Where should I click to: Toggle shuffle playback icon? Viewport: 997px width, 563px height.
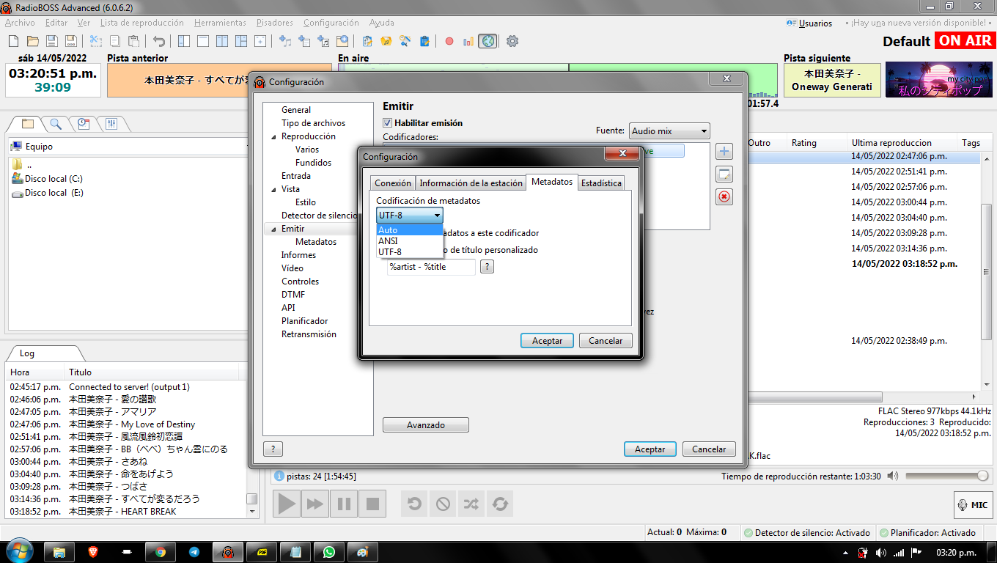(x=471, y=504)
